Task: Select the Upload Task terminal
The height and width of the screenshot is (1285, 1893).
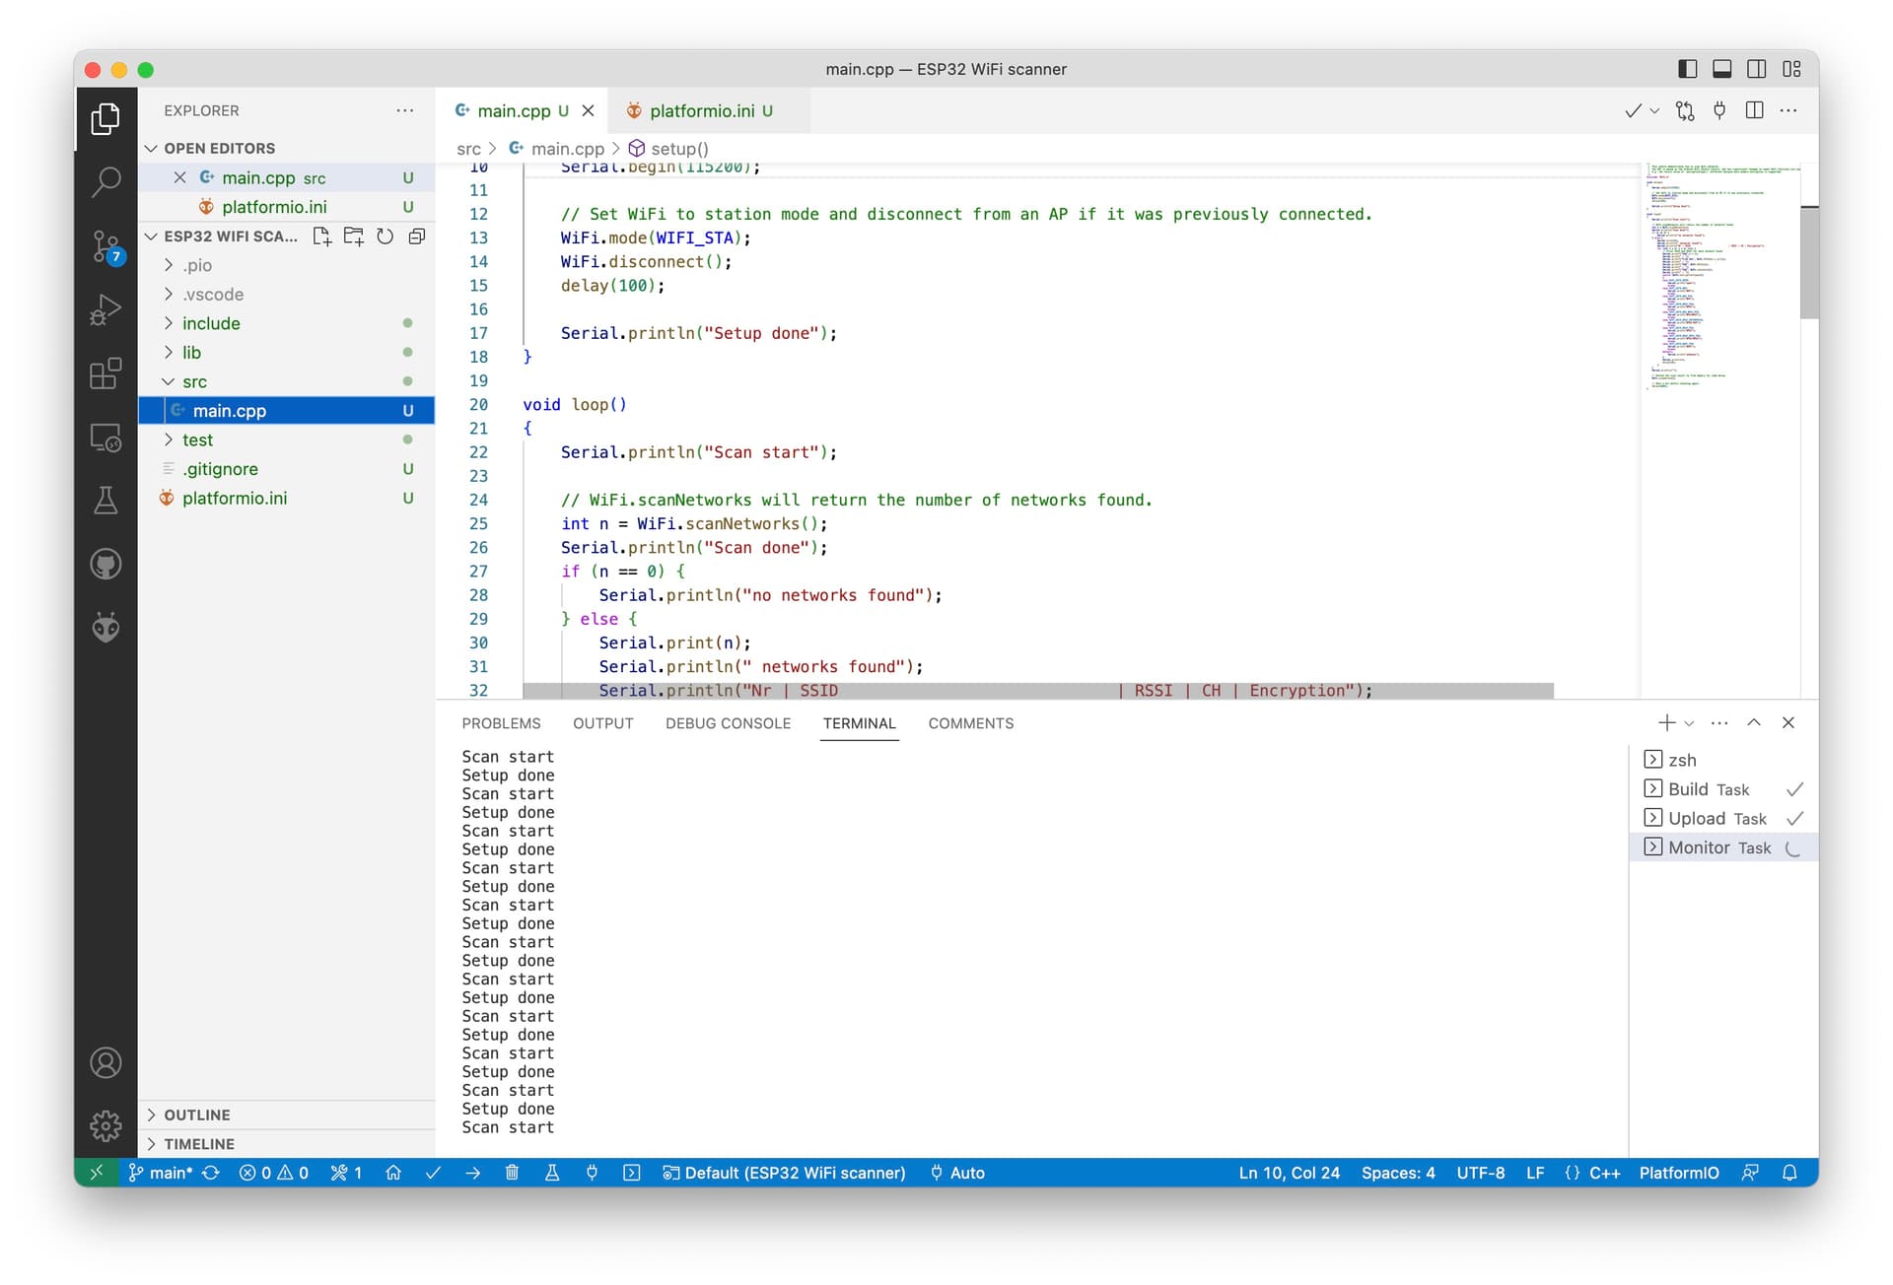Action: tap(1723, 819)
